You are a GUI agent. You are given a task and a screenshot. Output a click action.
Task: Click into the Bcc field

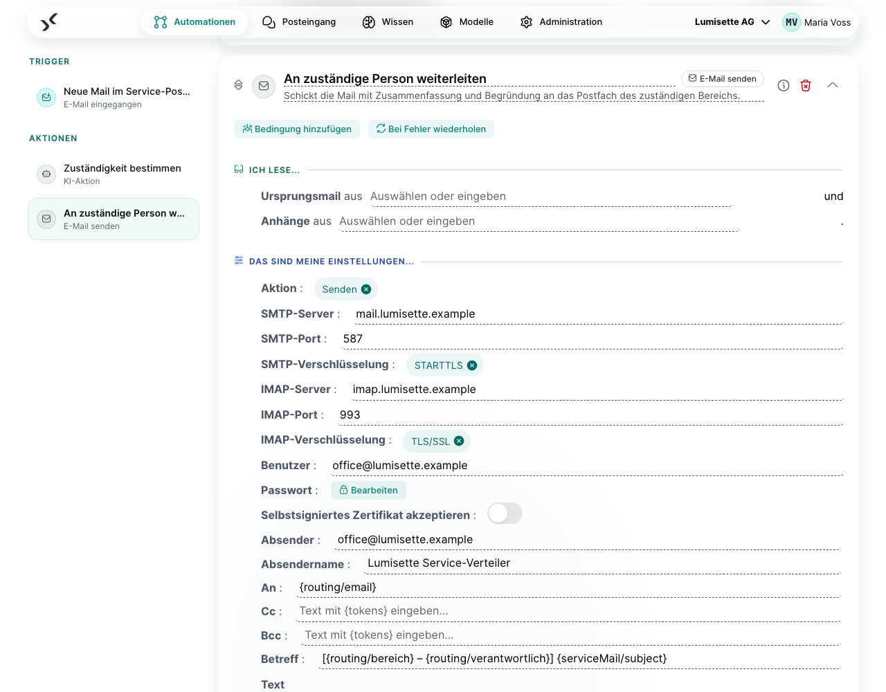572,635
